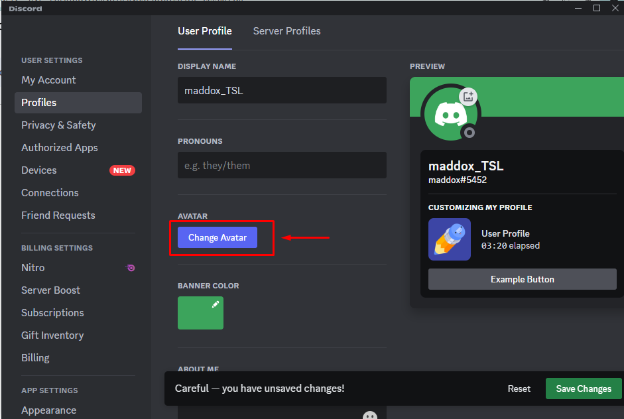Click the Display Name input field
Viewport: 624px width, 419px height.
click(282, 90)
